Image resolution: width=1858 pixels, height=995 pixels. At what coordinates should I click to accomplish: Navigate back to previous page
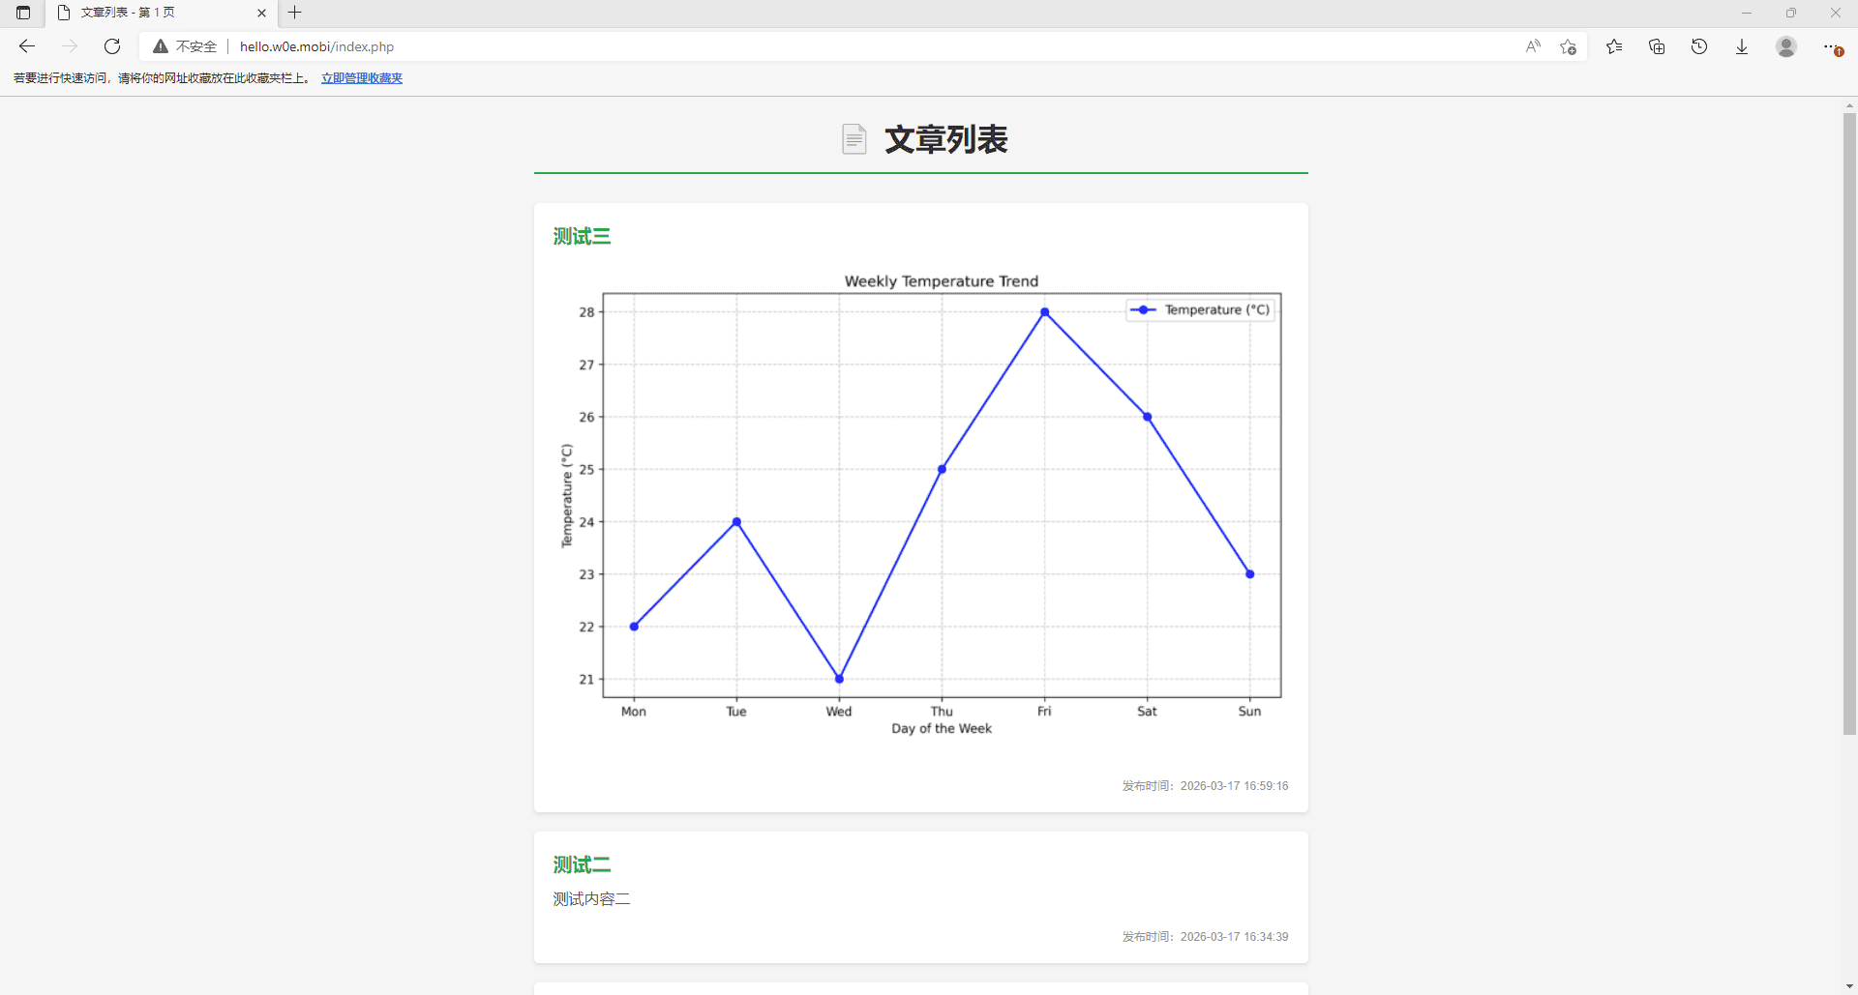pyautogui.click(x=26, y=45)
